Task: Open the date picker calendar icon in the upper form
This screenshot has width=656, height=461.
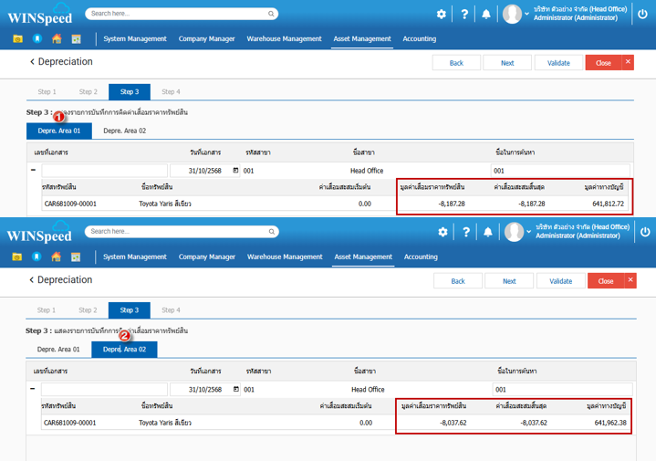Action: pos(235,171)
